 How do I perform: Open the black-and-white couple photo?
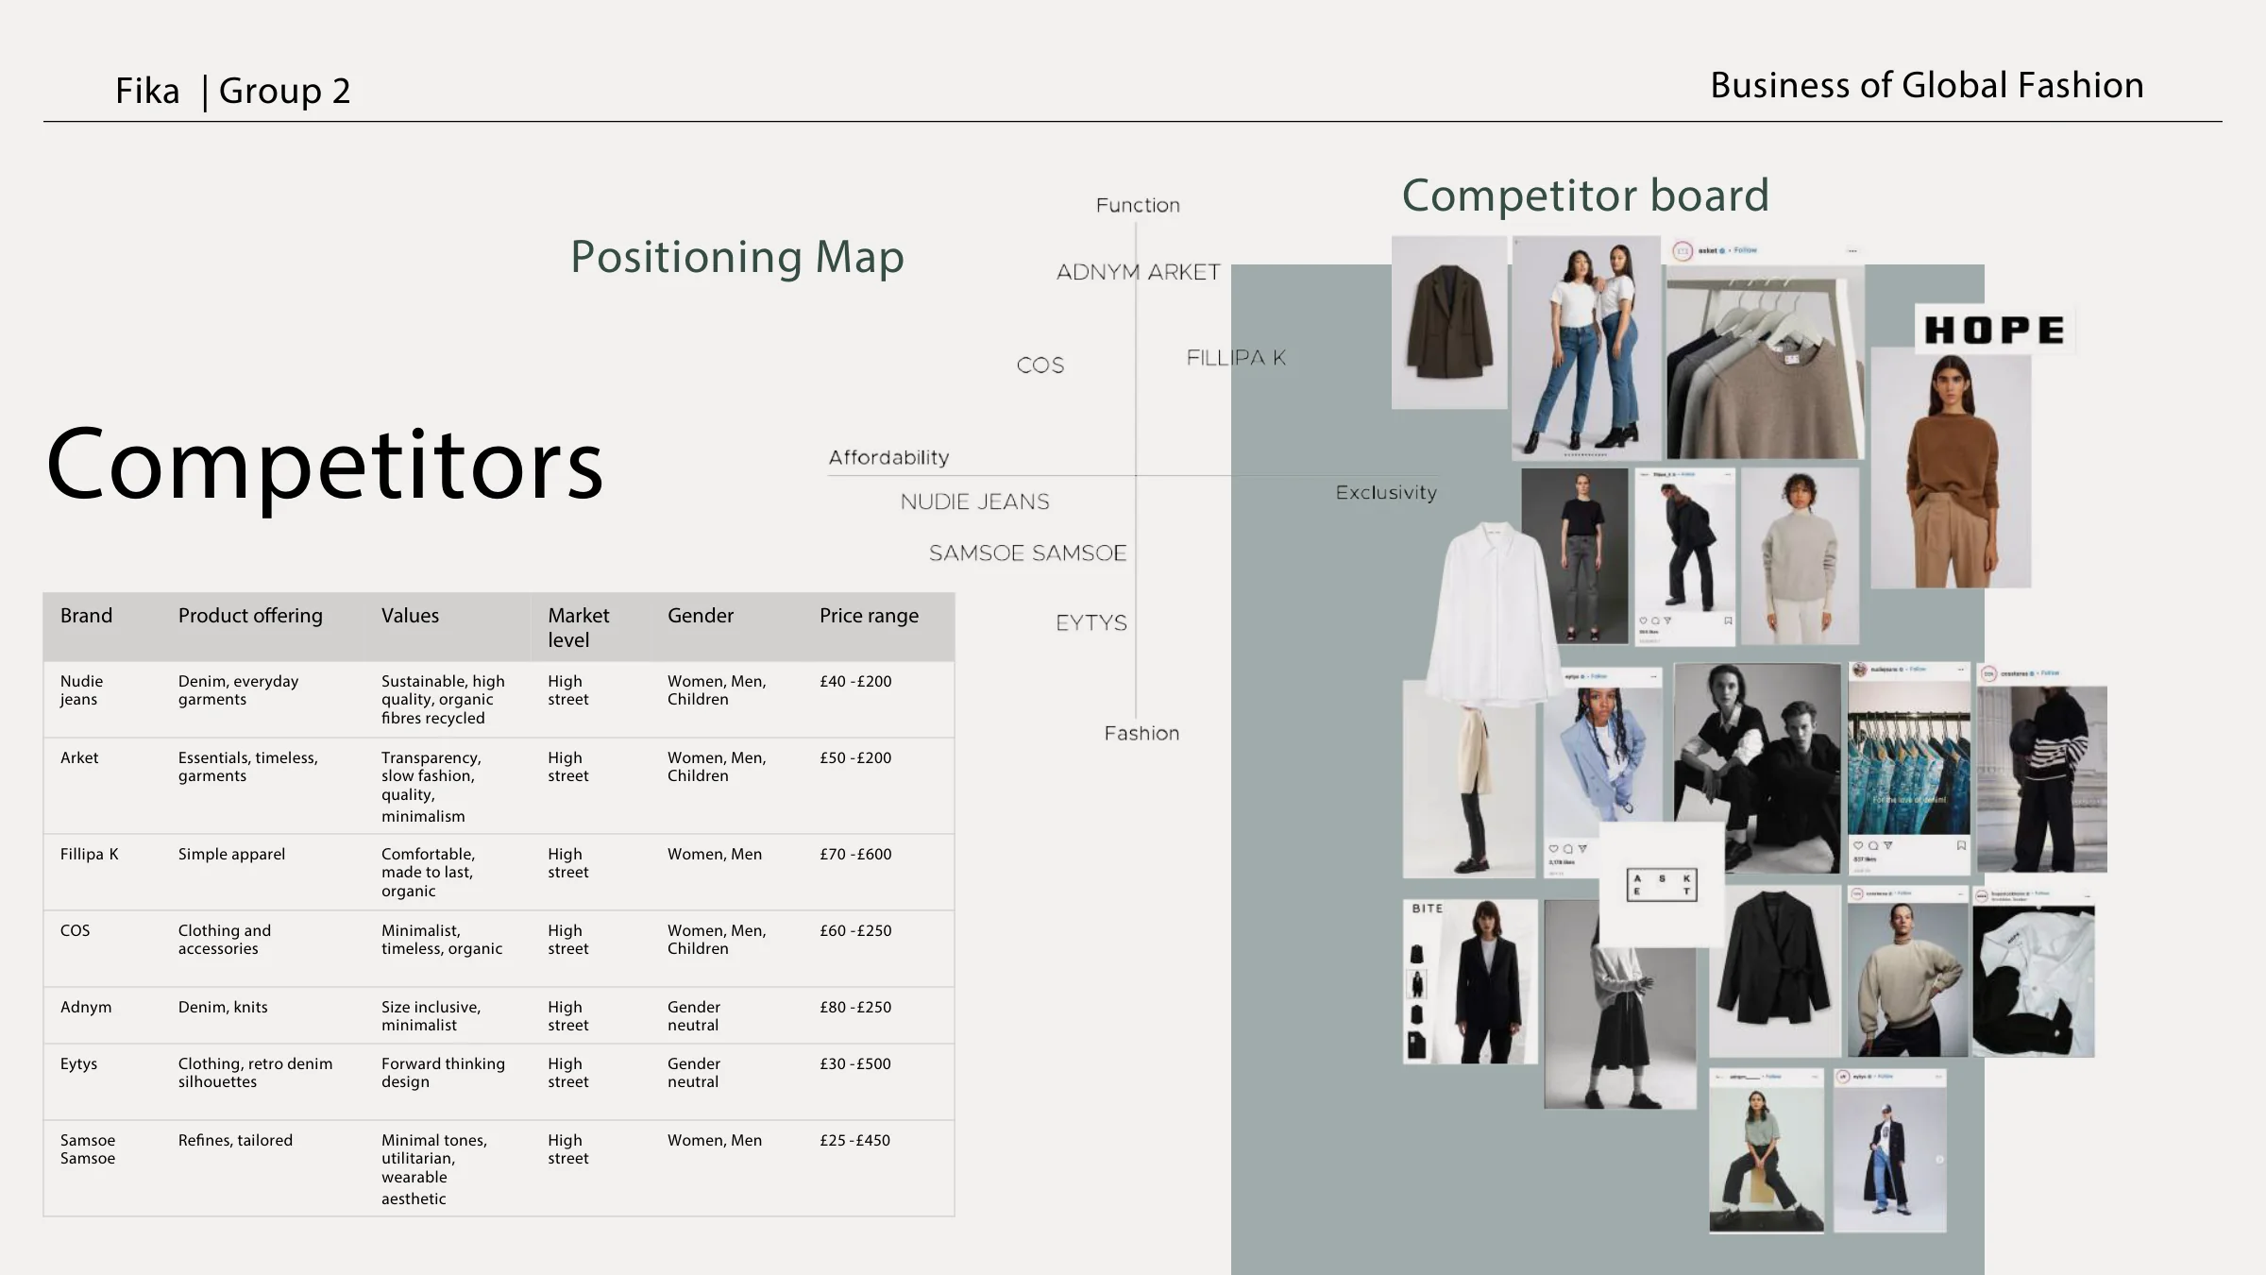point(1757,767)
